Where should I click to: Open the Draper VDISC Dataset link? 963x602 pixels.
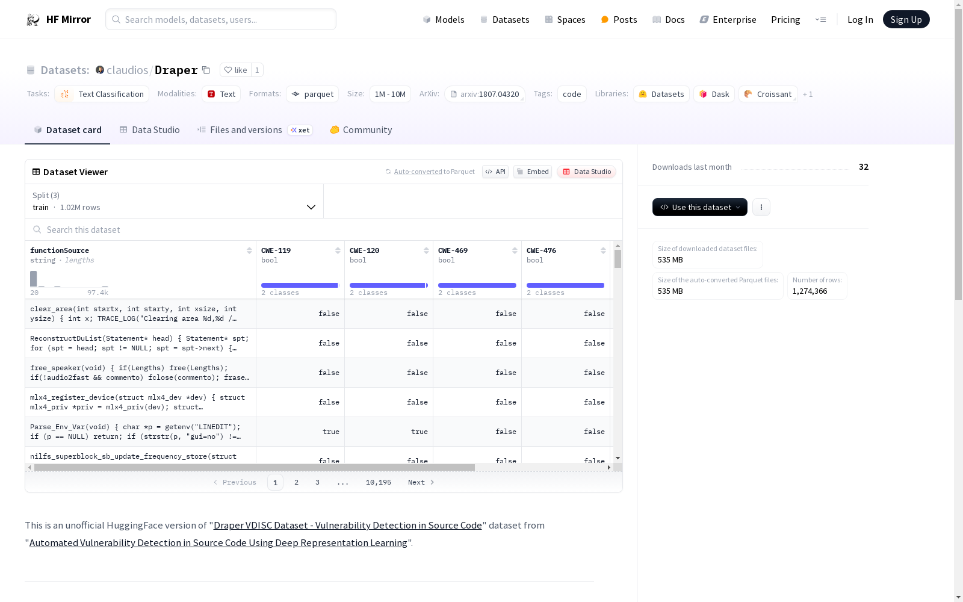[x=348, y=525]
